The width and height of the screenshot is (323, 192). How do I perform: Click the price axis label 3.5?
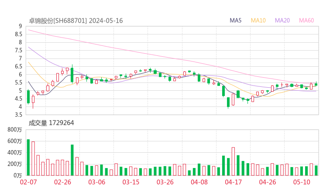pos(18,114)
